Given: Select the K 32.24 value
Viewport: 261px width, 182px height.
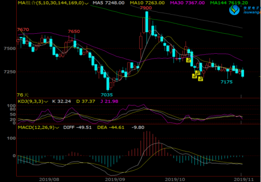Looking at the screenshot, I should 61,101.
